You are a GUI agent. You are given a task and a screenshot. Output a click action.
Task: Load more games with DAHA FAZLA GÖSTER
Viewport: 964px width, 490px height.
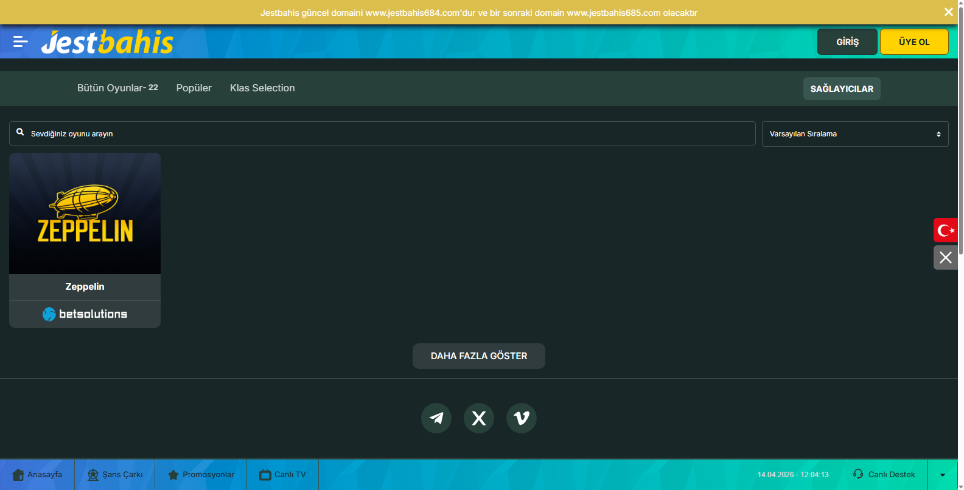pos(479,356)
